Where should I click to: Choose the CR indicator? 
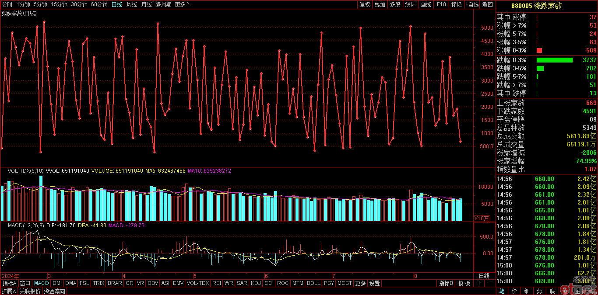pyautogui.click(x=130, y=283)
